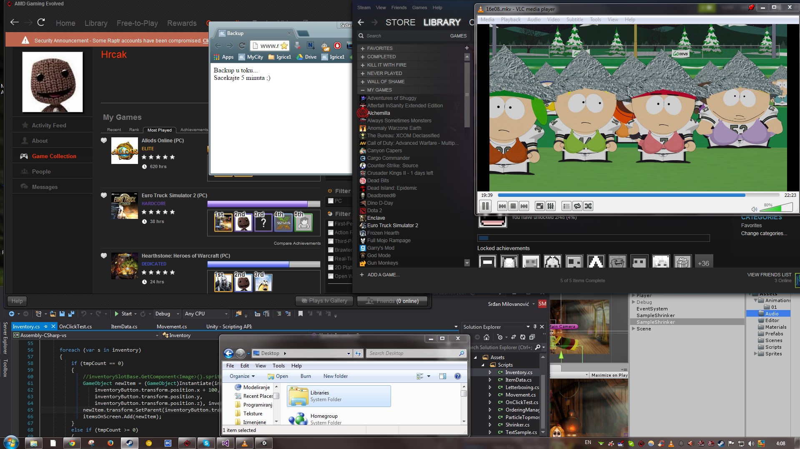The image size is (800, 449).
Task: Reload the Chrome Backup page
Action: pyautogui.click(x=242, y=45)
